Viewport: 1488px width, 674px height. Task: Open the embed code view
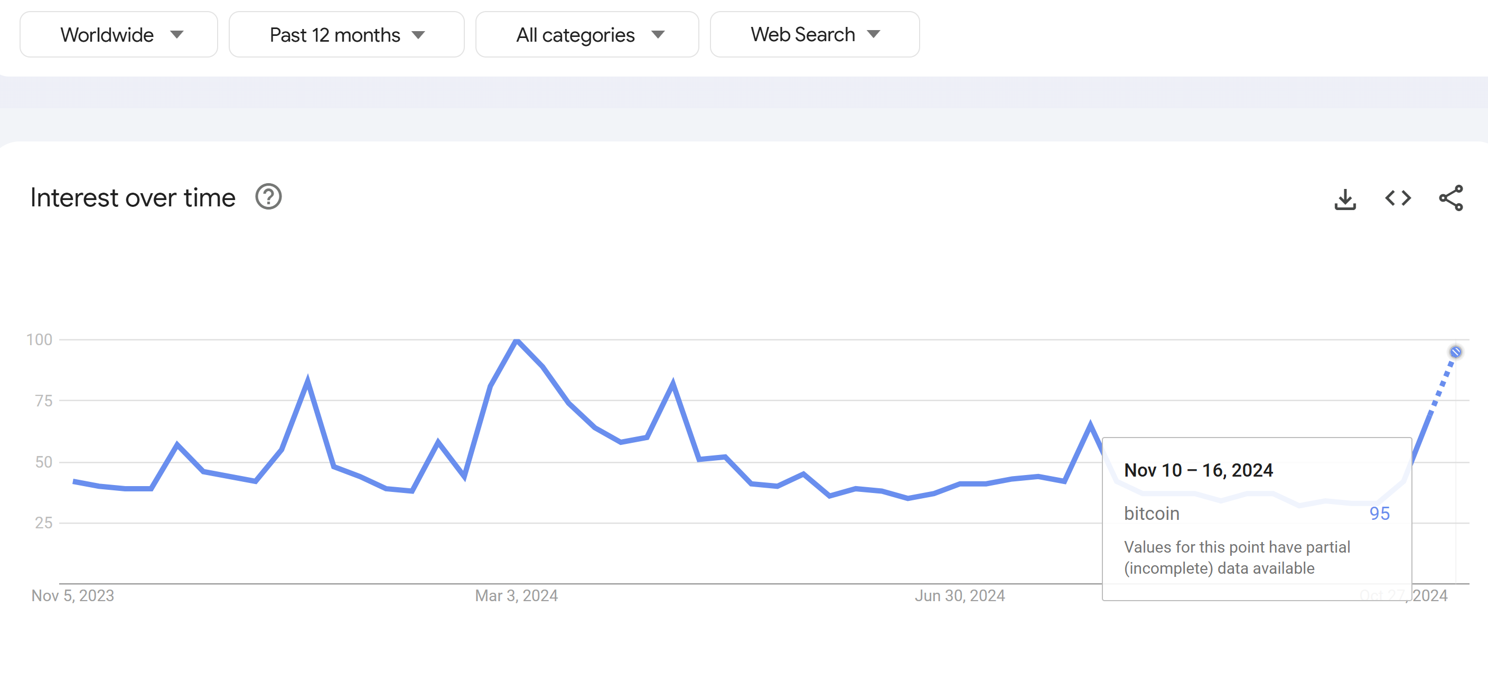tap(1398, 198)
